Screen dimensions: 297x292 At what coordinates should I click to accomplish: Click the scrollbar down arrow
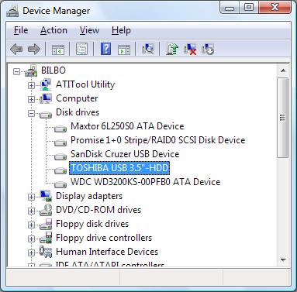(x=283, y=259)
